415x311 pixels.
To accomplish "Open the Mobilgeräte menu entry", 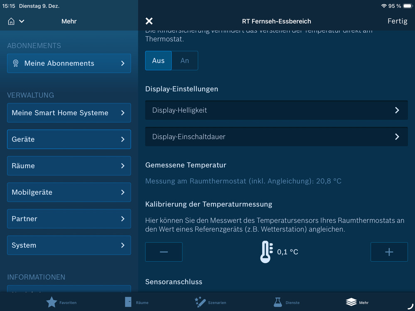I will (x=69, y=192).
